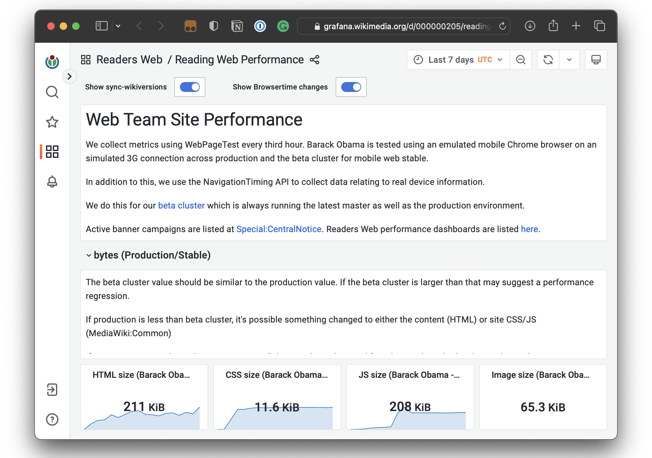The width and height of the screenshot is (652, 458).
Task: Open the help icon in the sidebar
Action: tap(52, 419)
